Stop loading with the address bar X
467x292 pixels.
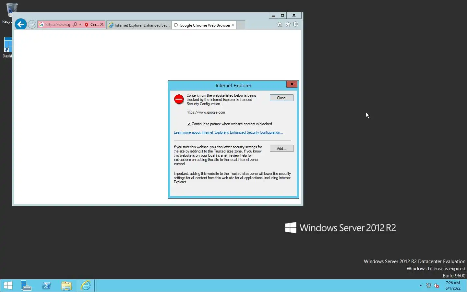pyautogui.click(x=102, y=25)
